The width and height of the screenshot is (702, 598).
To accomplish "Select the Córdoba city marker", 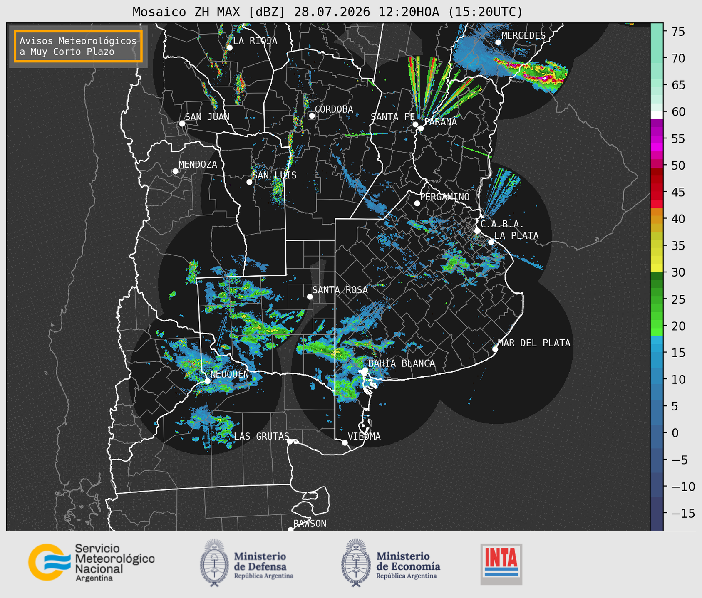I will 312,116.
